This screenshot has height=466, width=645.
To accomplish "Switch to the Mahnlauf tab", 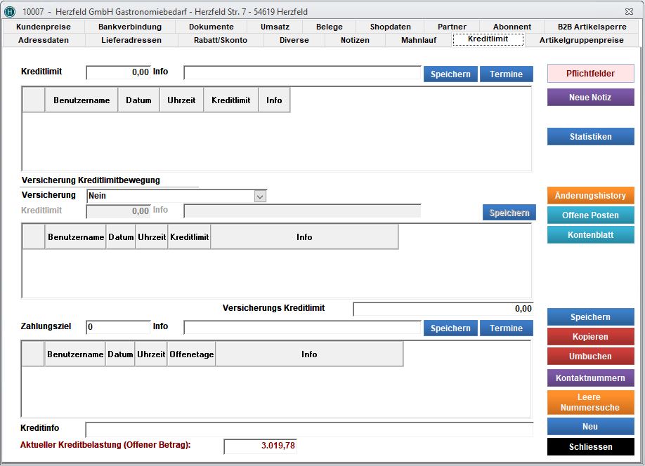I will (418, 40).
